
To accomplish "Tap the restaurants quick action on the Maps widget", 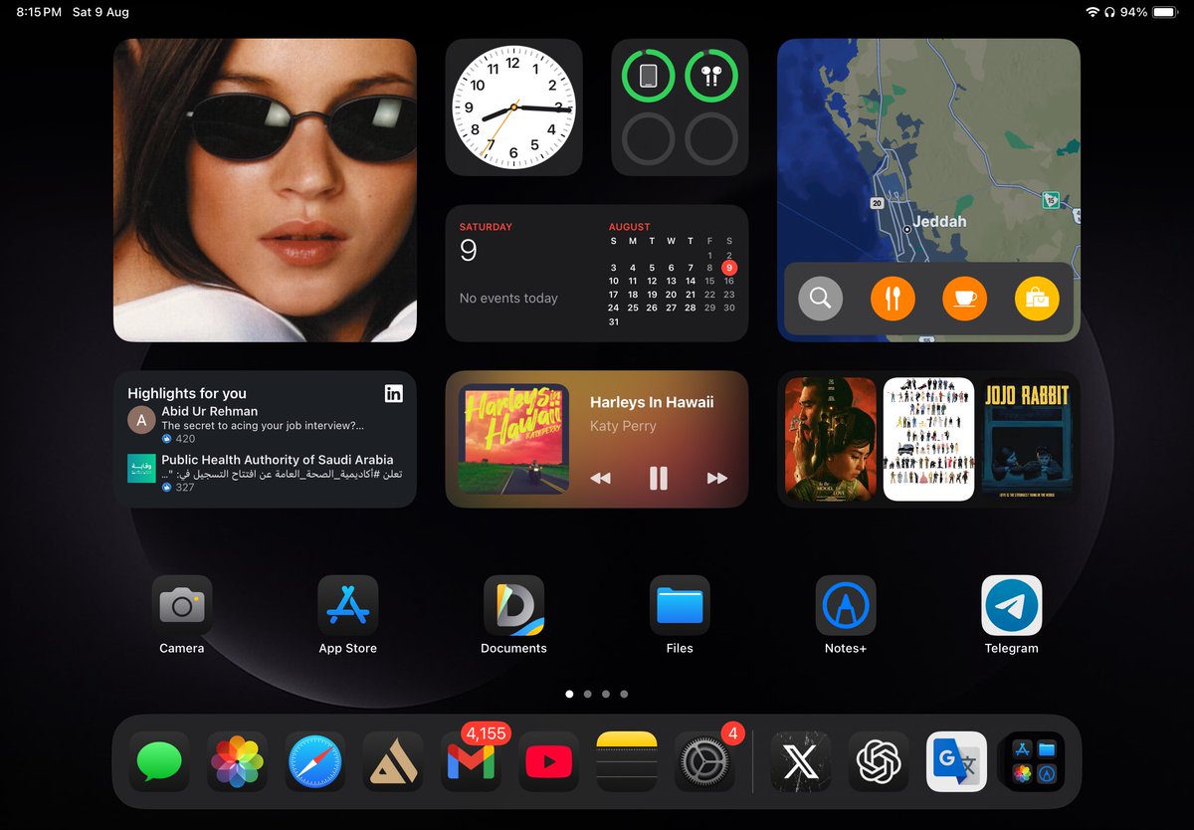I will (x=893, y=298).
